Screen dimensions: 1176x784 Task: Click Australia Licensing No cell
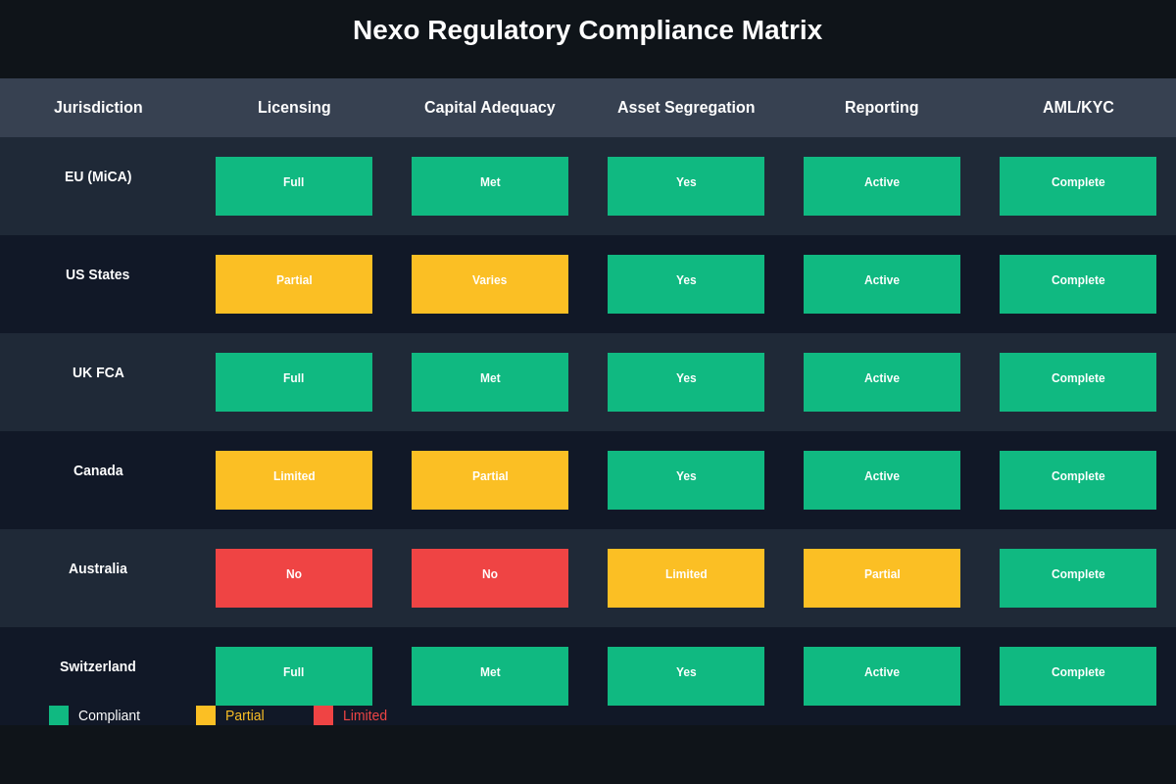pos(294,578)
